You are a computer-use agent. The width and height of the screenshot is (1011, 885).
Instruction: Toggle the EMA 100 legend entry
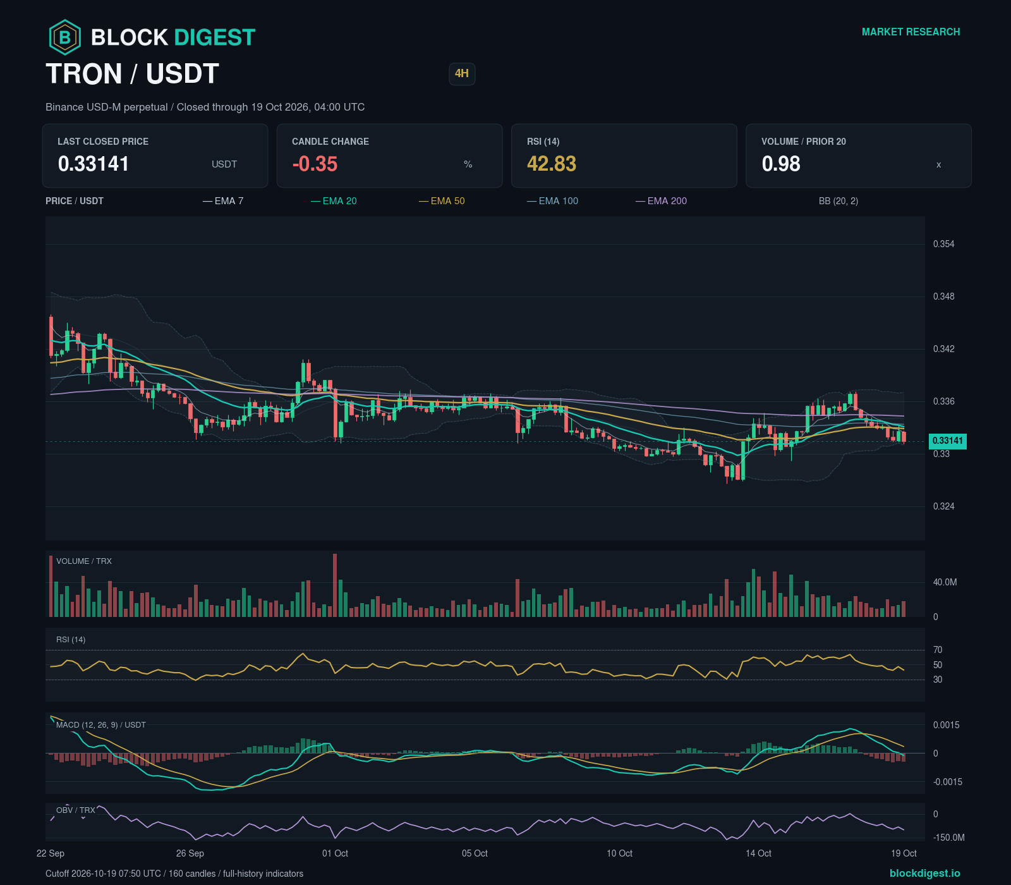(552, 201)
